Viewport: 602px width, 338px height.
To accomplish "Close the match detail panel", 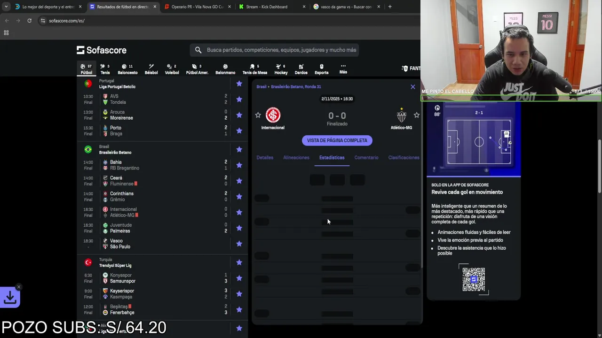I will point(413,87).
